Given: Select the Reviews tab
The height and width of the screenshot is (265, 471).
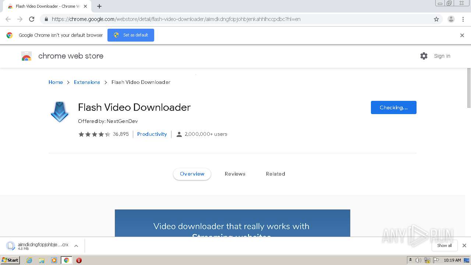Looking at the screenshot, I should click(235, 174).
